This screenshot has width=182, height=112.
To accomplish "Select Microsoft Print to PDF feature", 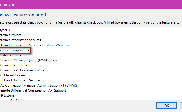I will click(15, 65).
